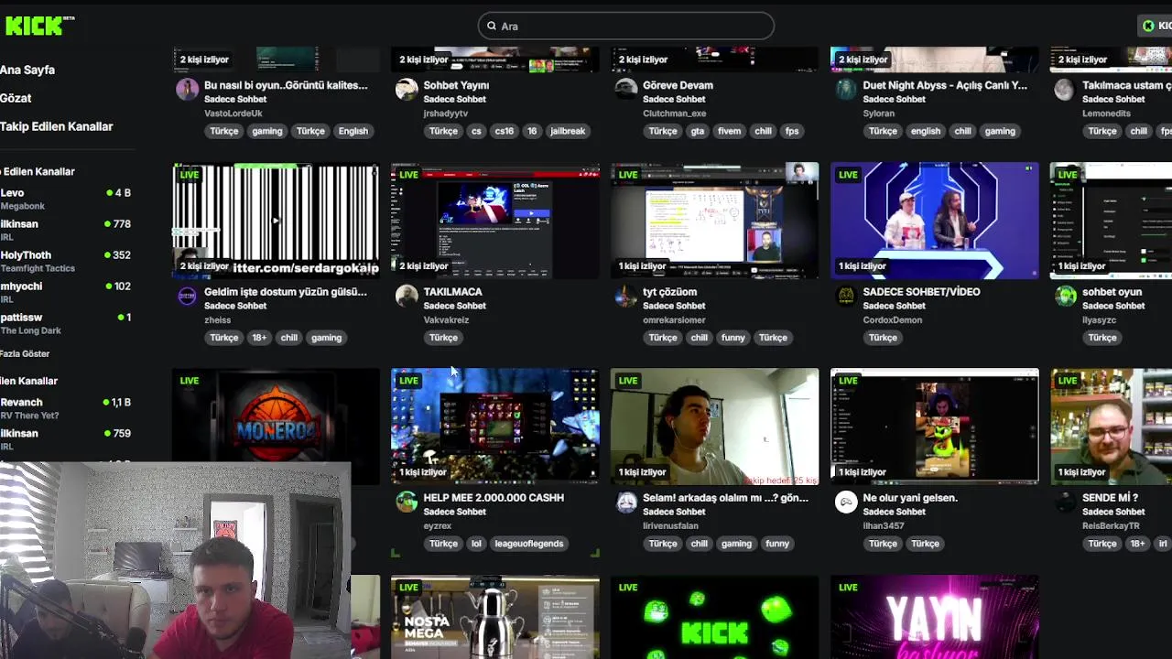The image size is (1172, 659).
Task: Select Türkçe tag under TAKILMACA stream
Action: point(443,338)
